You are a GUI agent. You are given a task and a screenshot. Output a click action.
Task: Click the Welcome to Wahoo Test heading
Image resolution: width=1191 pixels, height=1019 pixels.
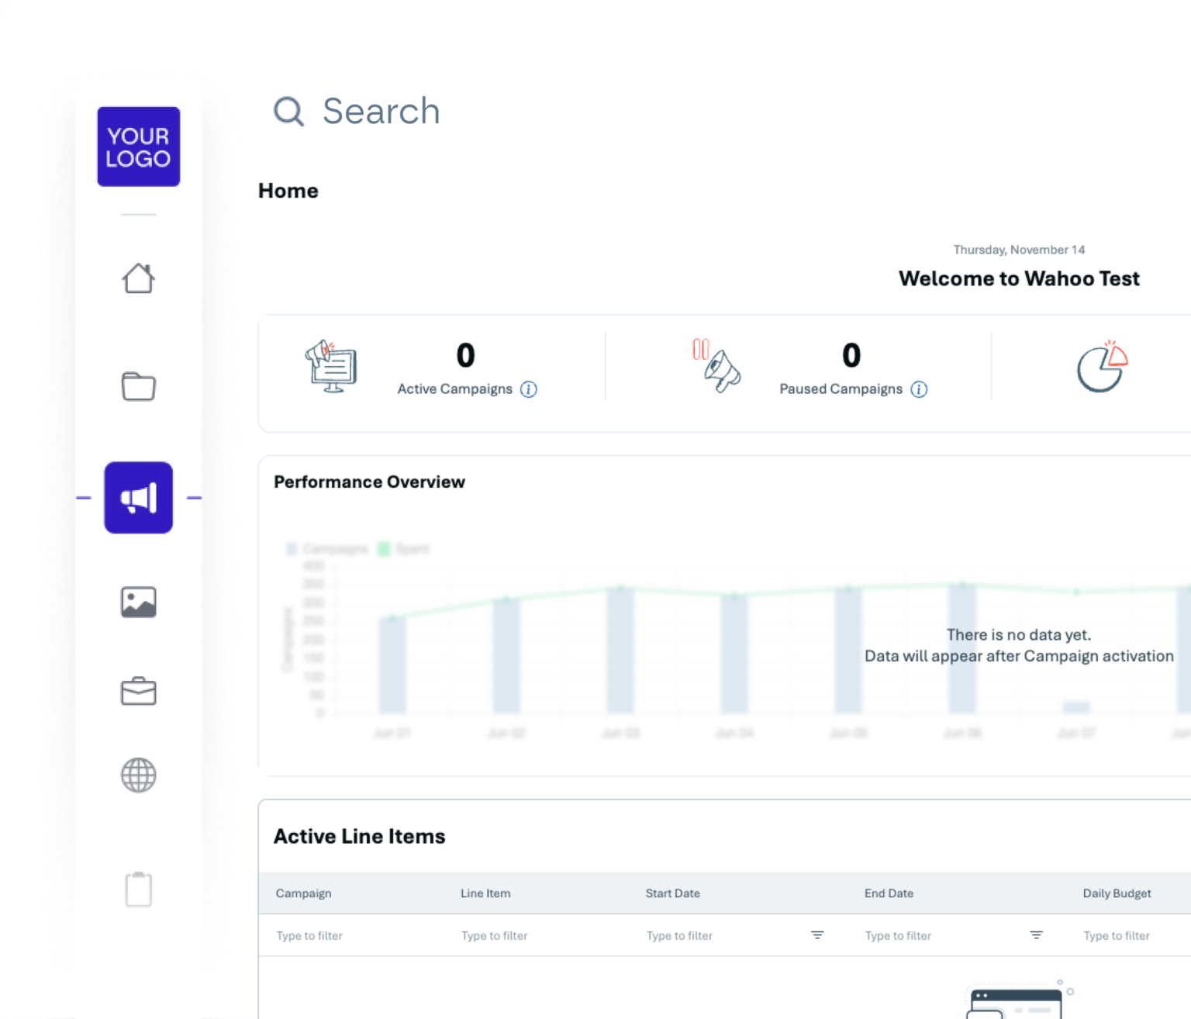1018,278
